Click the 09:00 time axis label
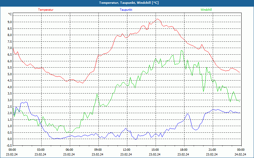254x158 pixels. [98, 150]
